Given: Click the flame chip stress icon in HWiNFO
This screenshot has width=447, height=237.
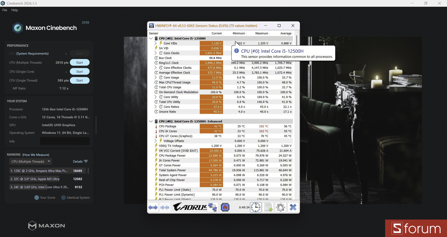Looking at the screenshot, I should tap(225, 207).
